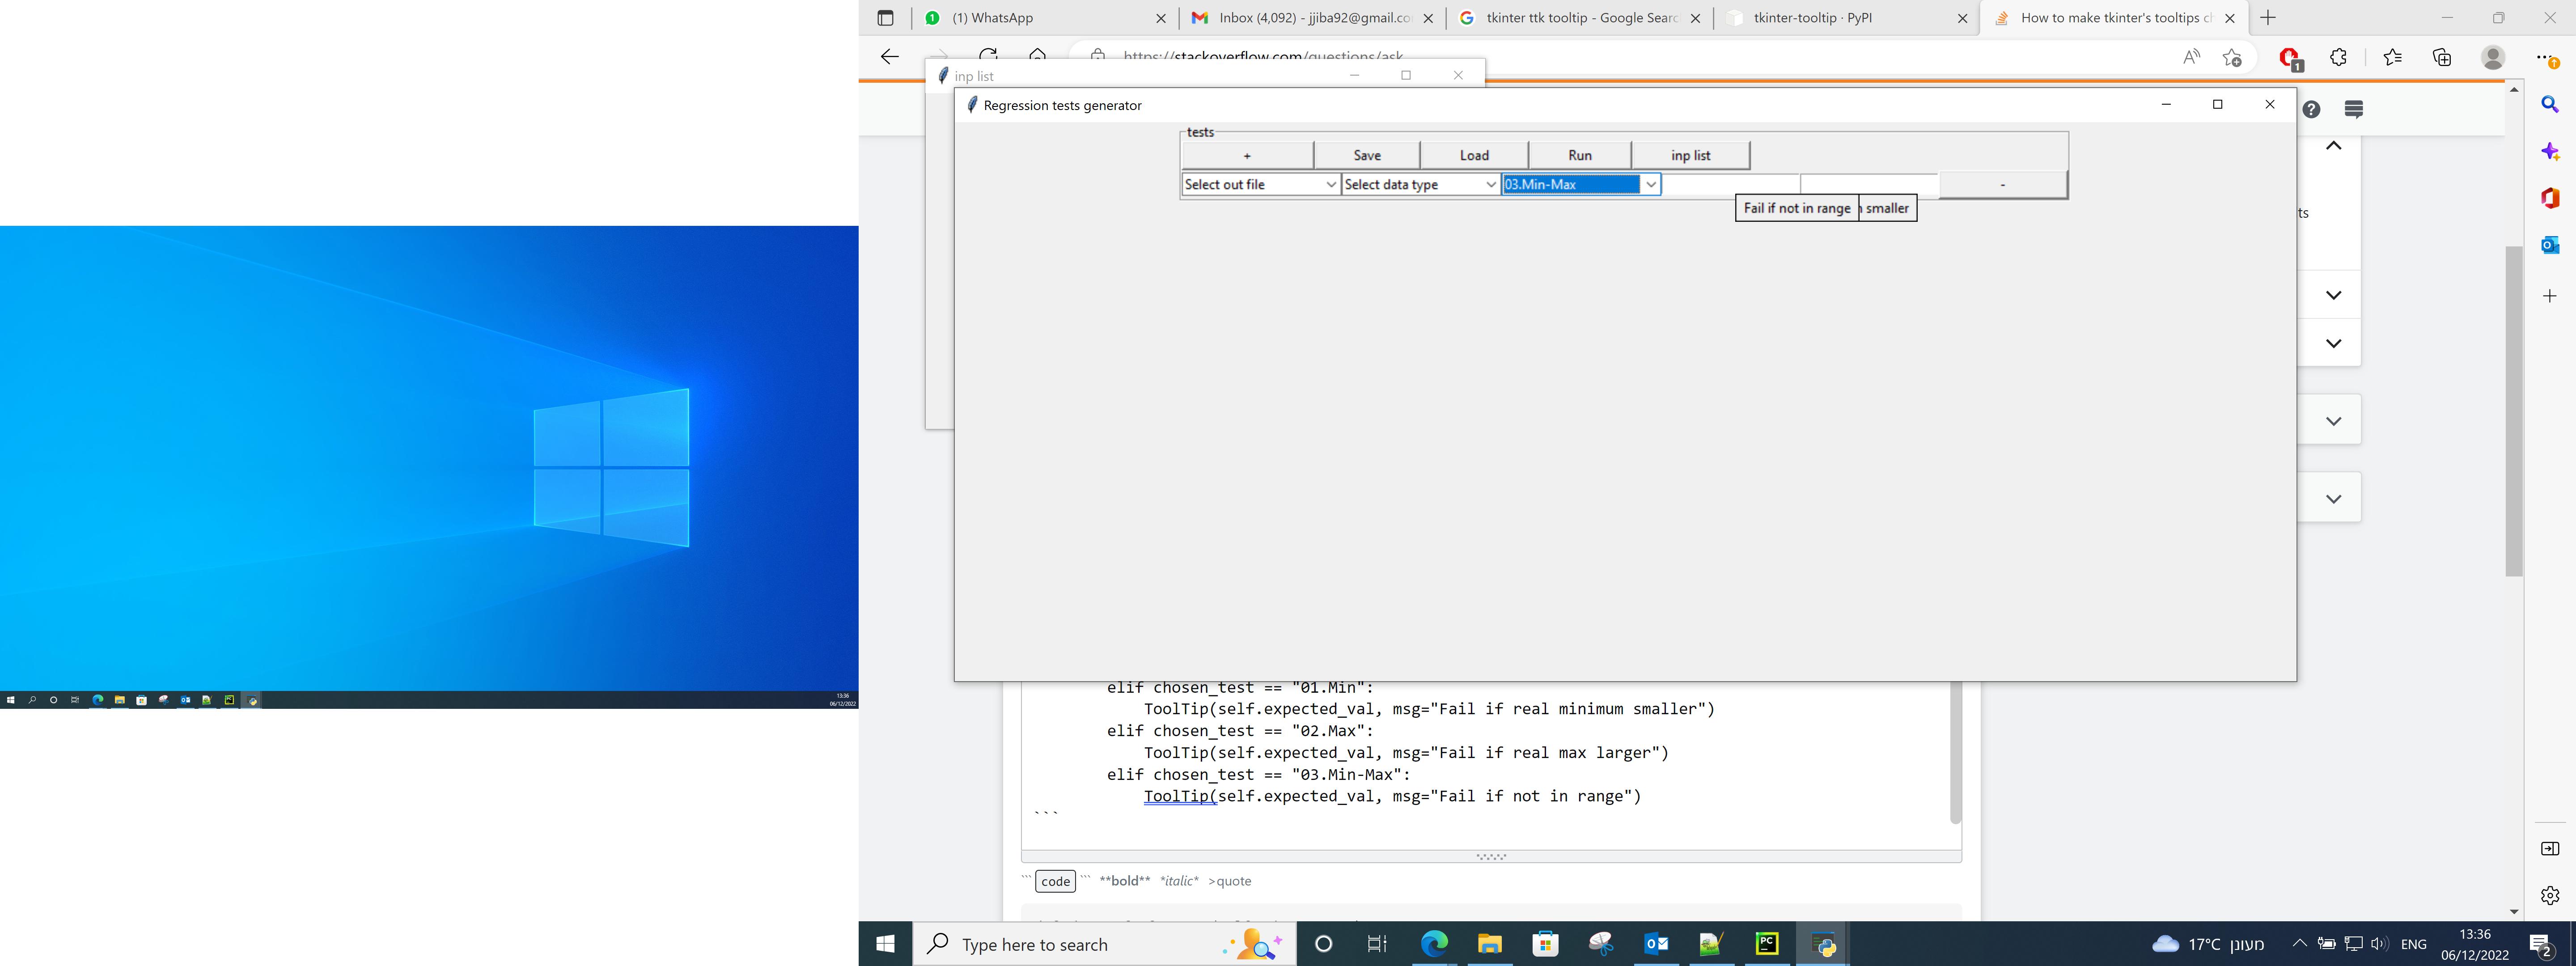The width and height of the screenshot is (2576, 966).
Task: Open Edge tab actions menu icon
Action: (885, 18)
